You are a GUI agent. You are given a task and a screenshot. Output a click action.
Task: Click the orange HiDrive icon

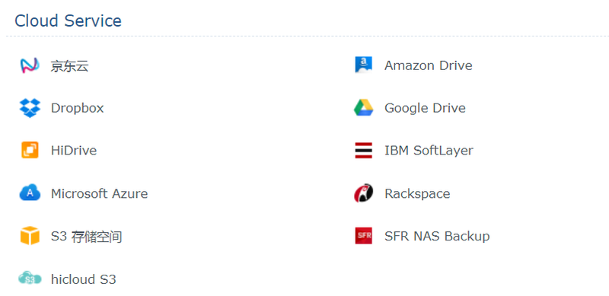pos(30,151)
